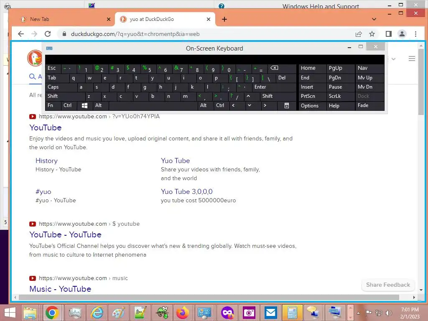Tap the Del key on keyboard
The height and width of the screenshot is (321, 428).
[x=286, y=78]
